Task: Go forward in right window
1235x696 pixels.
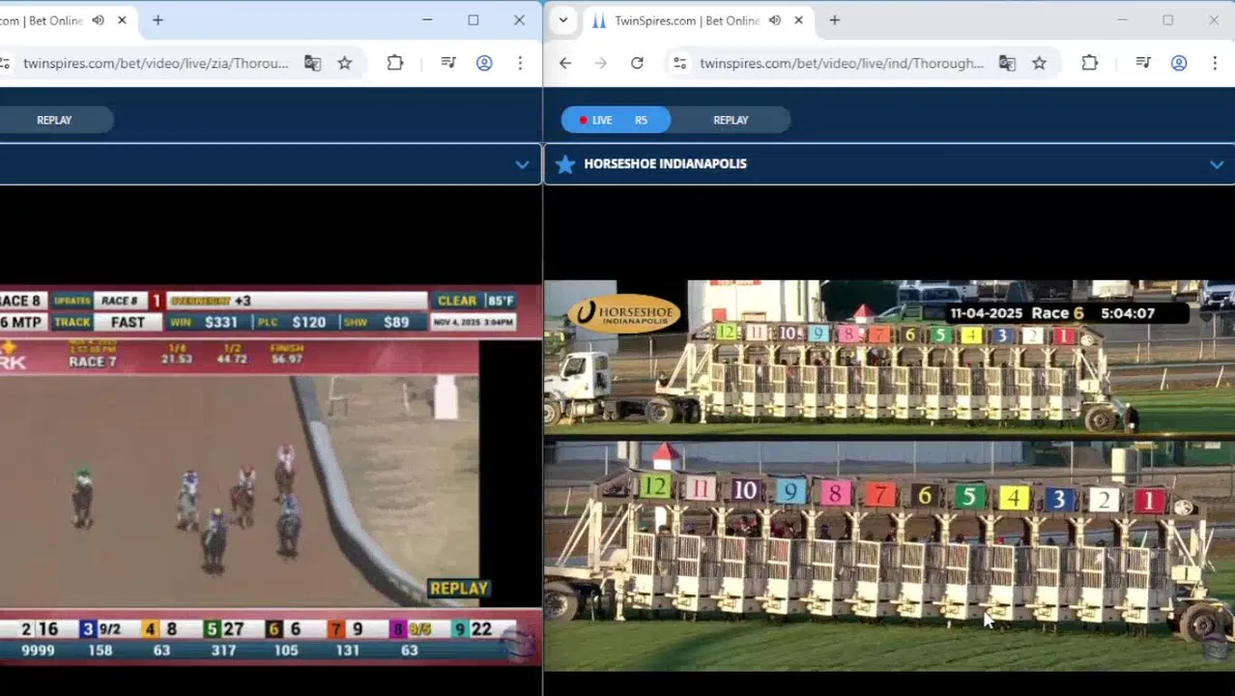Action: coord(601,63)
